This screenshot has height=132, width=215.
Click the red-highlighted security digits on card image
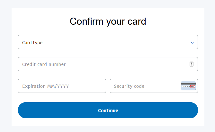[x=193, y=87]
